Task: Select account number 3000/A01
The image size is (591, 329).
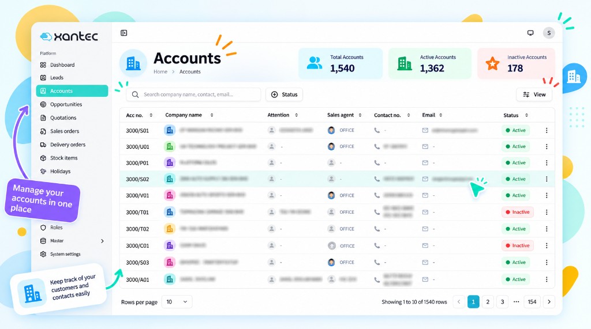Action: click(137, 279)
